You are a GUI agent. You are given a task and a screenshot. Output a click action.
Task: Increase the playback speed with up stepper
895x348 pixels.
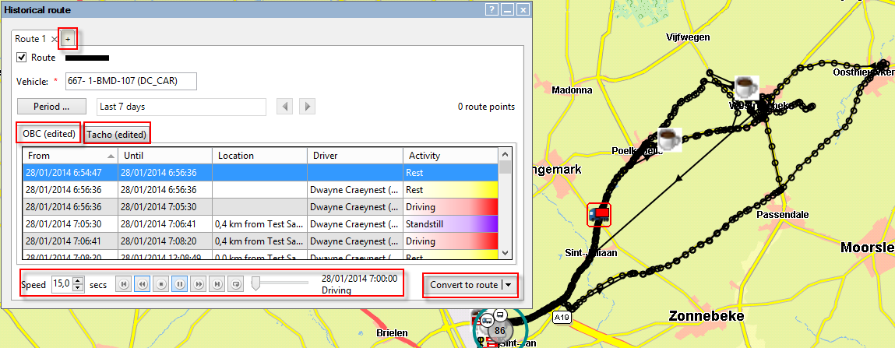point(77,281)
